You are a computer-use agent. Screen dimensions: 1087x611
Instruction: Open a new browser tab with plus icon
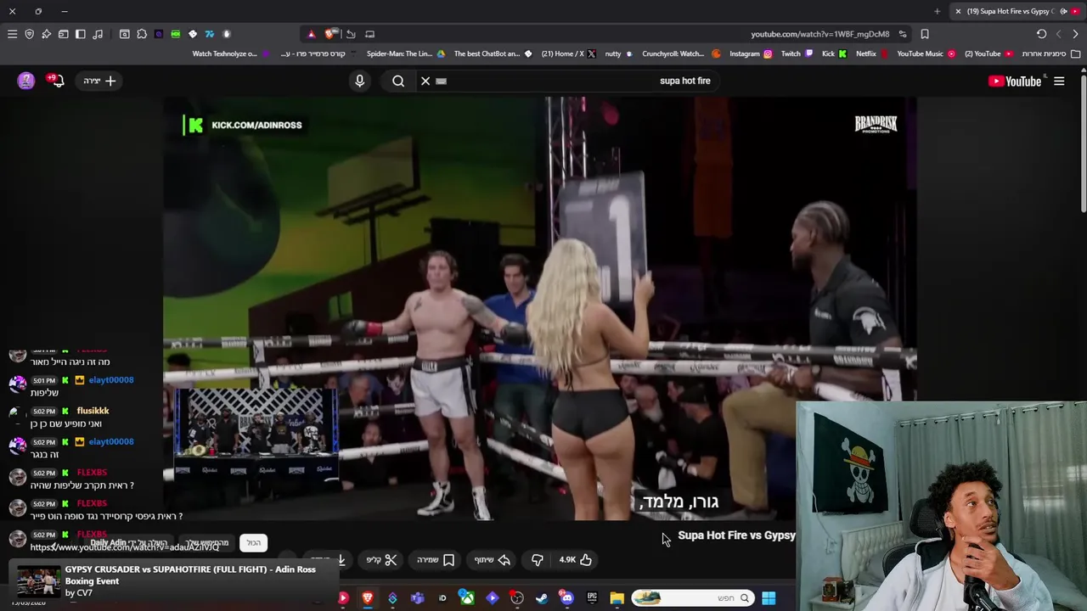pos(938,11)
